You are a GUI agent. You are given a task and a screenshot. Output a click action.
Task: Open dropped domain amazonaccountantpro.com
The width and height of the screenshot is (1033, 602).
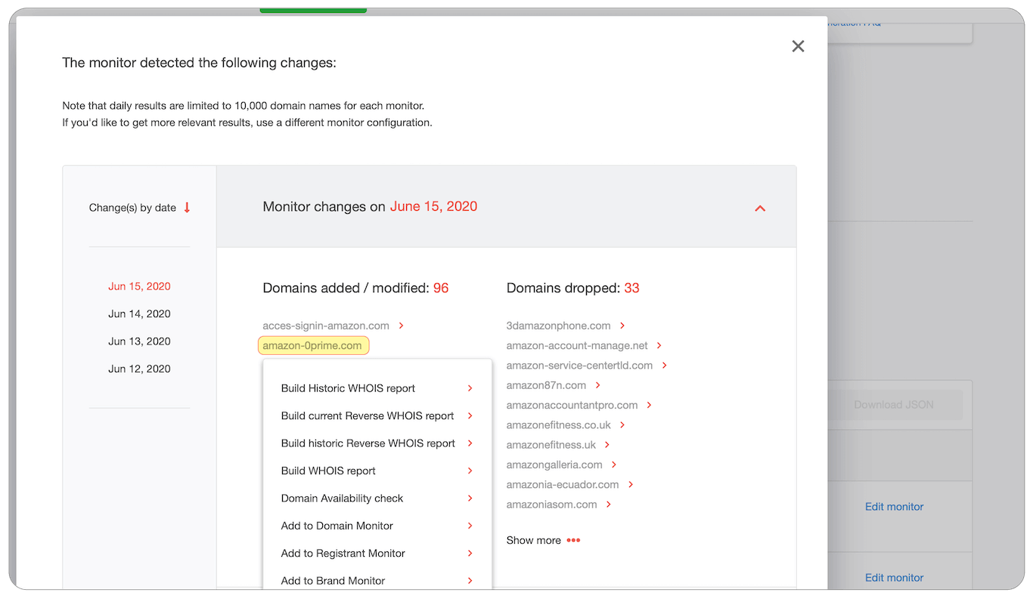pos(572,405)
